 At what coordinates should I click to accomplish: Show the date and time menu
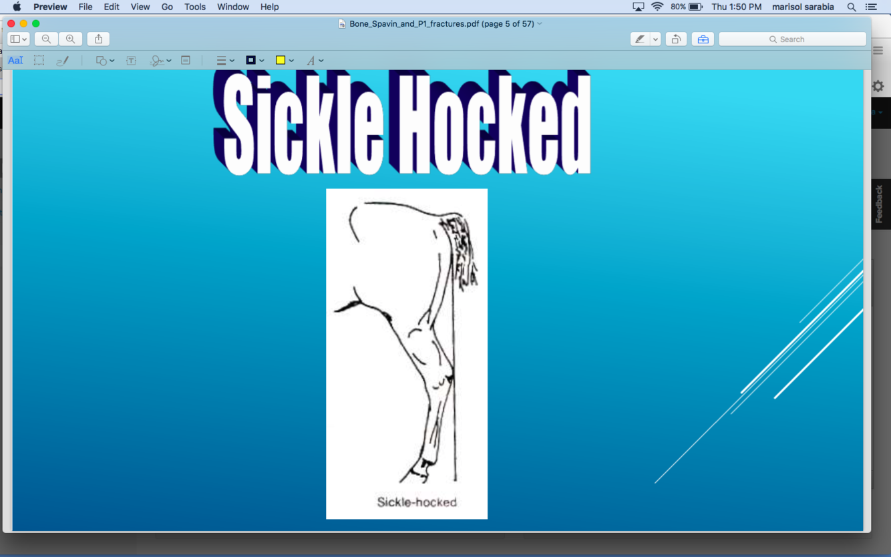point(737,7)
